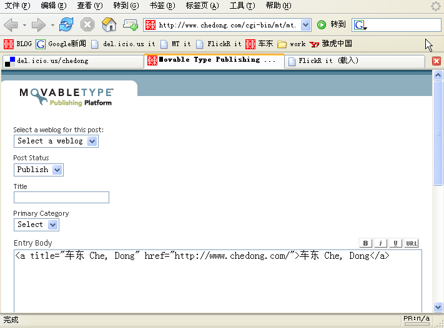This screenshot has height=328, width=444.
Task: Open the del.icio.us it bookmark
Action: click(x=123, y=44)
